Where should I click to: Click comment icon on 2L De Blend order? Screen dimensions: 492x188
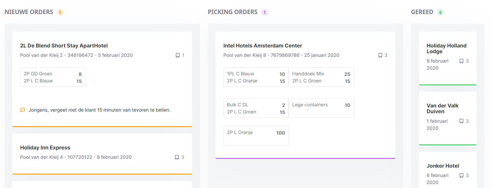178,55
